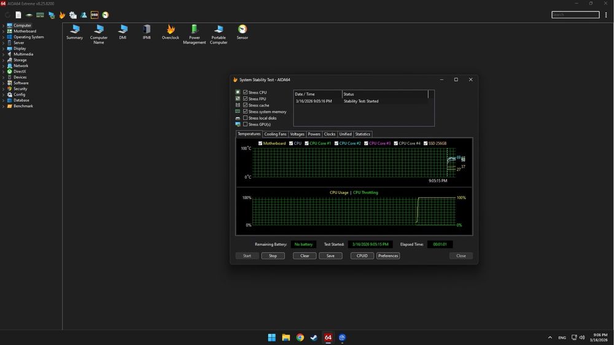Uncheck the Stress cache checkbox
This screenshot has width=614, height=345.
[245, 105]
